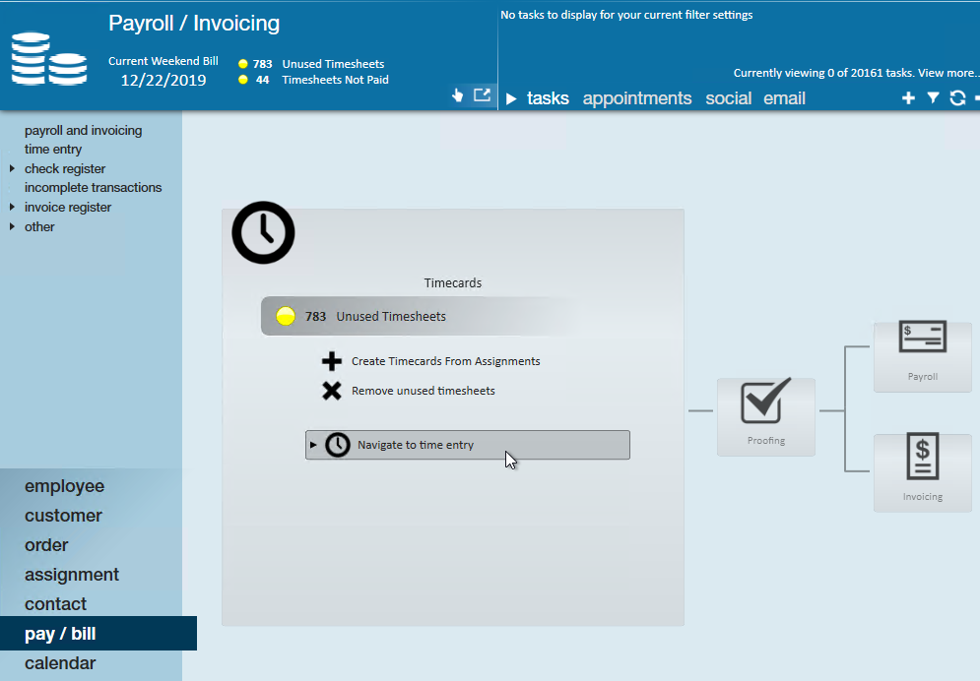Open incomplete transactions in sidebar
The width and height of the screenshot is (980, 681).
pyautogui.click(x=94, y=187)
